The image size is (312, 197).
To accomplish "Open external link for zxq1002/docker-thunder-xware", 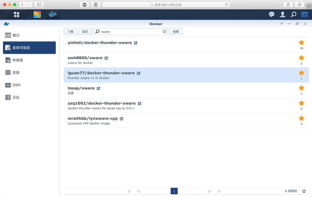I will 140,104.
